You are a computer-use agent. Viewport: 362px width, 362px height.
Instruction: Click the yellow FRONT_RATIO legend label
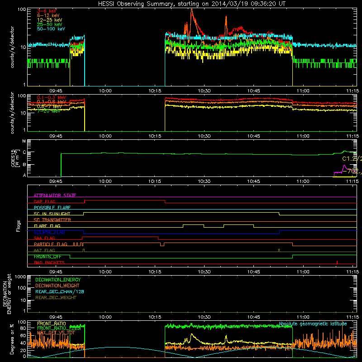[x=52, y=324]
